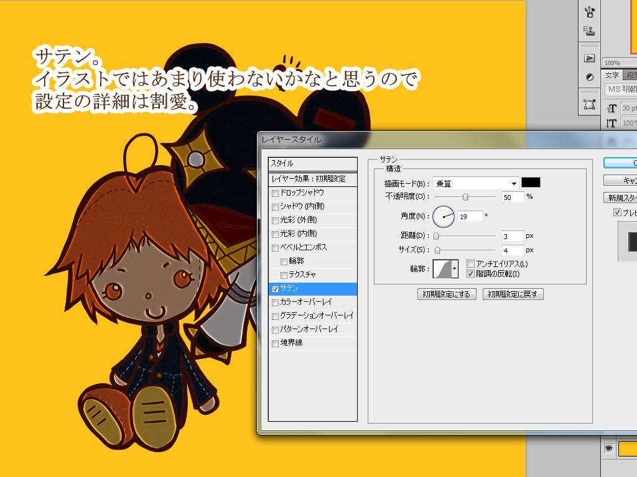Click the angle dial for satin effect

click(444, 216)
